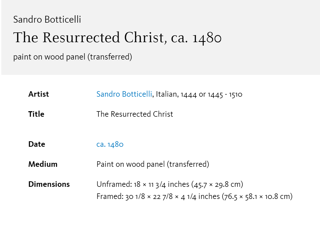Select the Medium field label
Image resolution: width=320 pixels, height=249 pixels.
pyautogui.click(x=43, y=164)
